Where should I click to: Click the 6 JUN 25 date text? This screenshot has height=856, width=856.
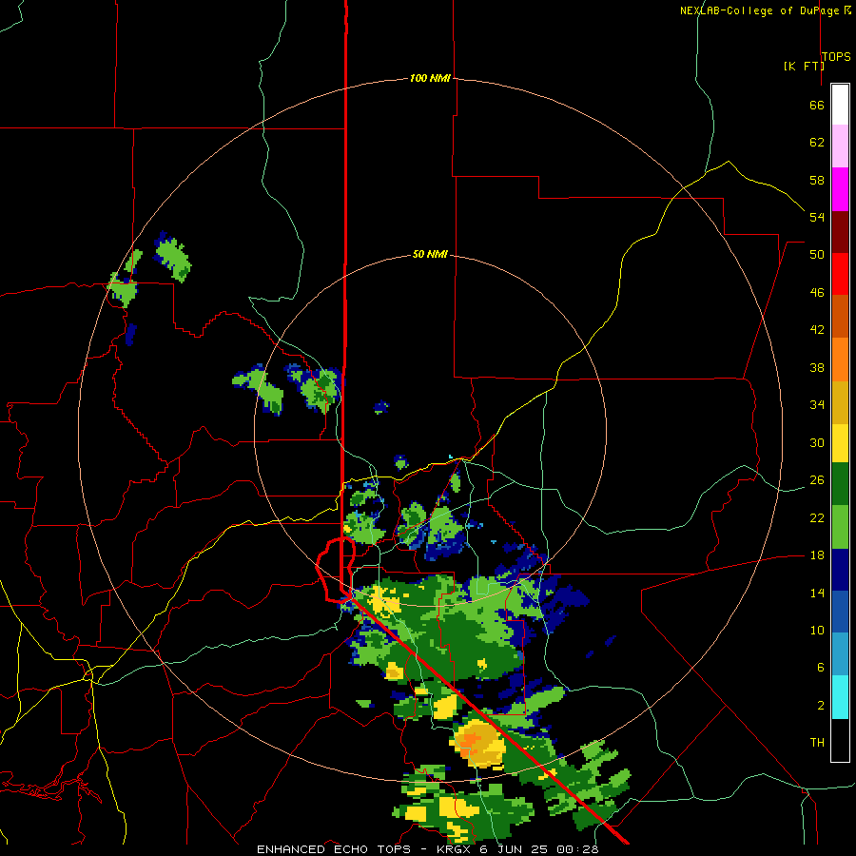515,849
